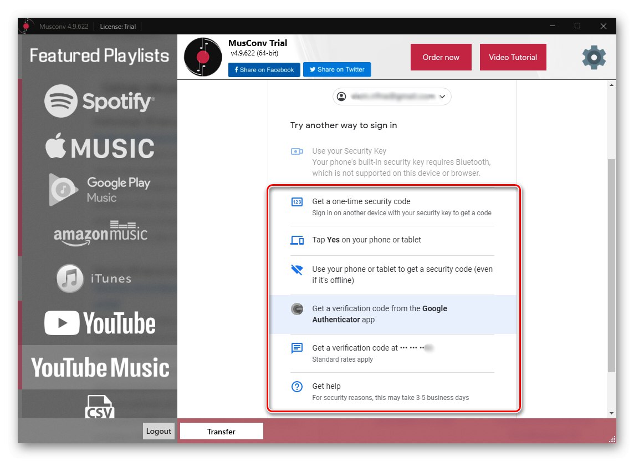634x461 pixels.
Task: Click Standard rates apply text
Action: 342,359
